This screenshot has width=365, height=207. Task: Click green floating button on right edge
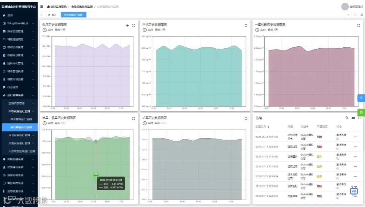(x=361, y=112)
